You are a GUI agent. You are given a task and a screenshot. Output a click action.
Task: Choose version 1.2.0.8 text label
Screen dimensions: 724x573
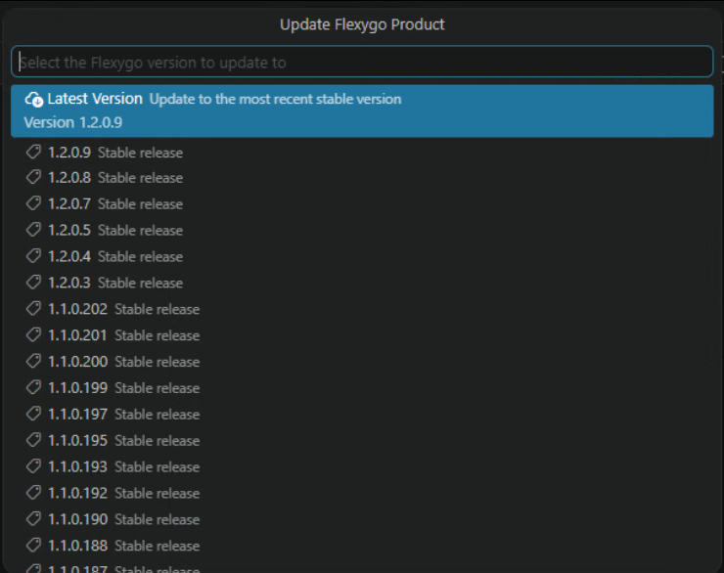[x=69, y=178]
